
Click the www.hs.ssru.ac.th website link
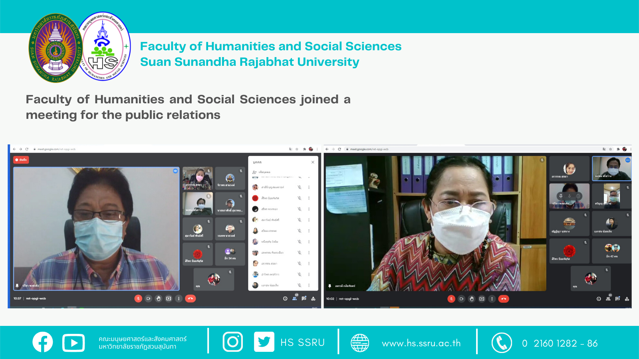pos(421,343)
